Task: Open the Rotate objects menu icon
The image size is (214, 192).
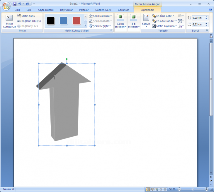Action: click(x=181, y=26)
